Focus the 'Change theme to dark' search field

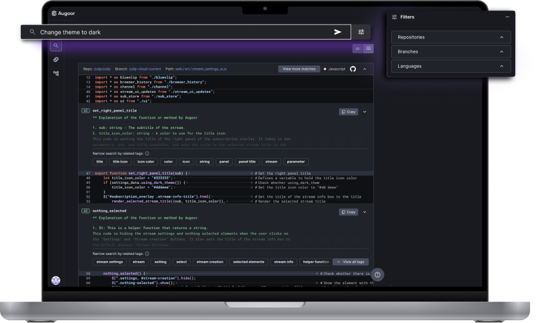[x=186, y=32]
